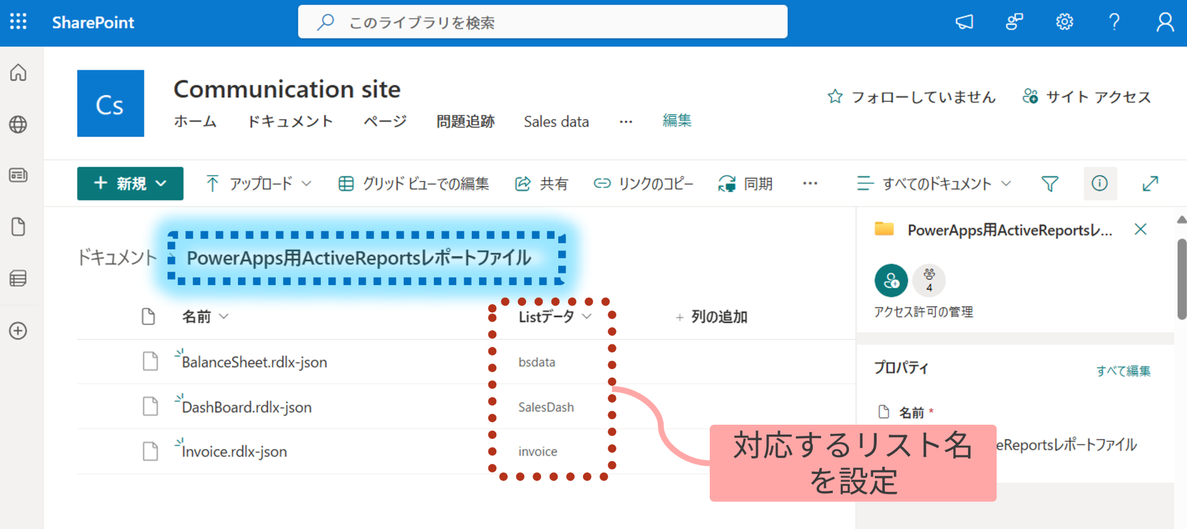The width and height of the screenshot is (1187, 529).
Task: Toggle the details pane info icon
Action: 1100,183
